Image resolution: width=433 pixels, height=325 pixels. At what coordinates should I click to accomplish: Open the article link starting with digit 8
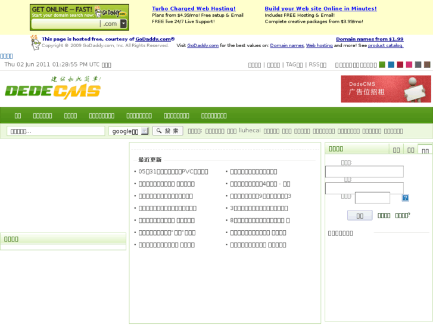(x=260, y=221)
